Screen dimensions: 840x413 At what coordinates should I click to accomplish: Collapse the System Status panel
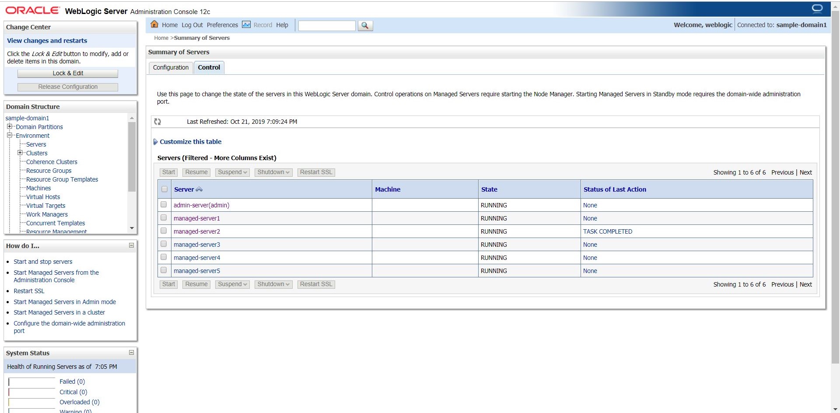(x=131, y=353)
